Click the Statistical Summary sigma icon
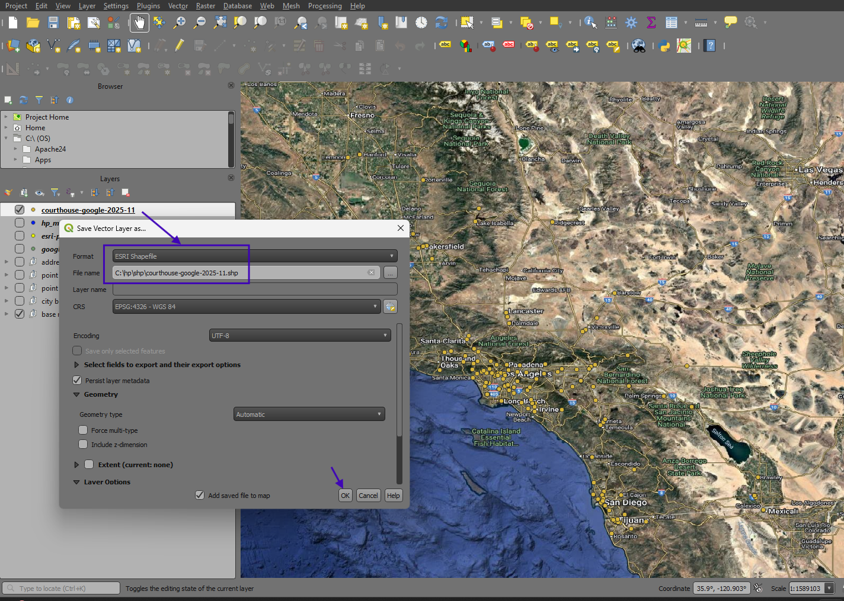The image size is (844, 601). [x=651, y=23]
